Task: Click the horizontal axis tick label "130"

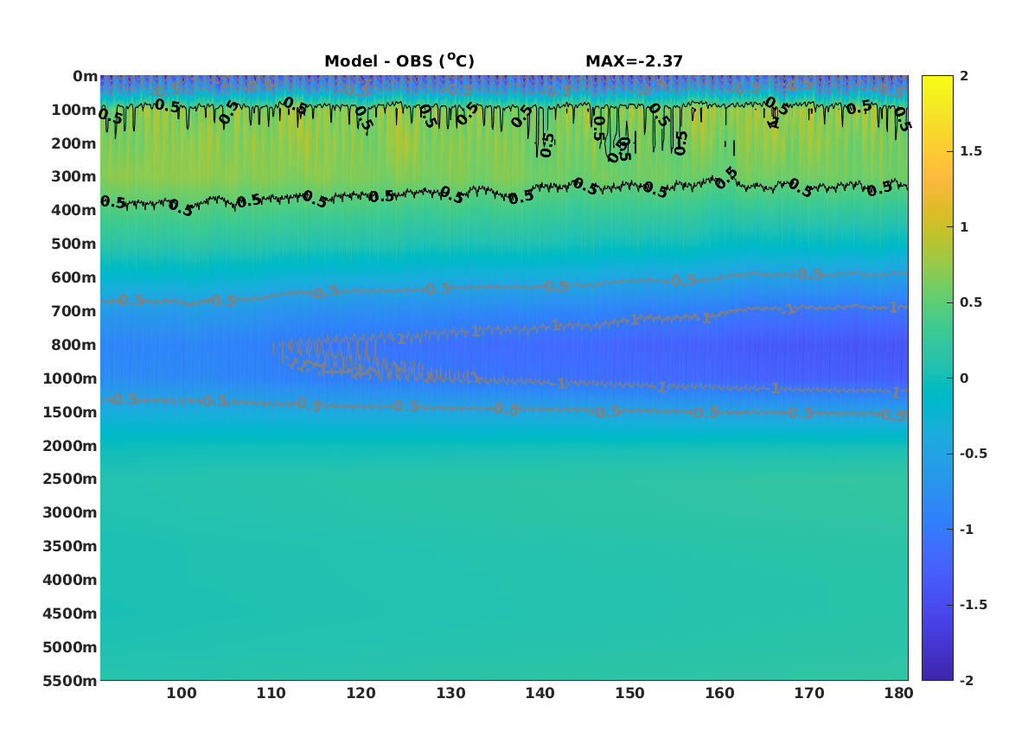Action: point(450,693)
